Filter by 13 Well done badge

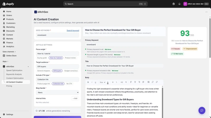177,54
